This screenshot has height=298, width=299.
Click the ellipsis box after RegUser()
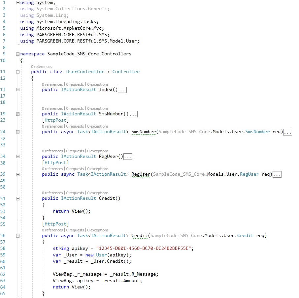[128, 157]
